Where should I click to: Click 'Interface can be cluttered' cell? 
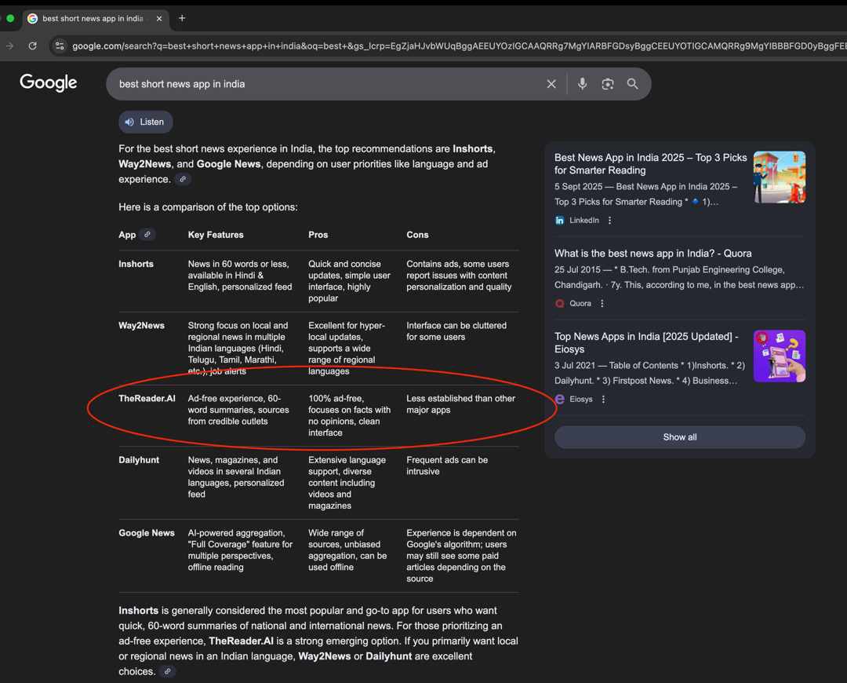pos(456,331)
